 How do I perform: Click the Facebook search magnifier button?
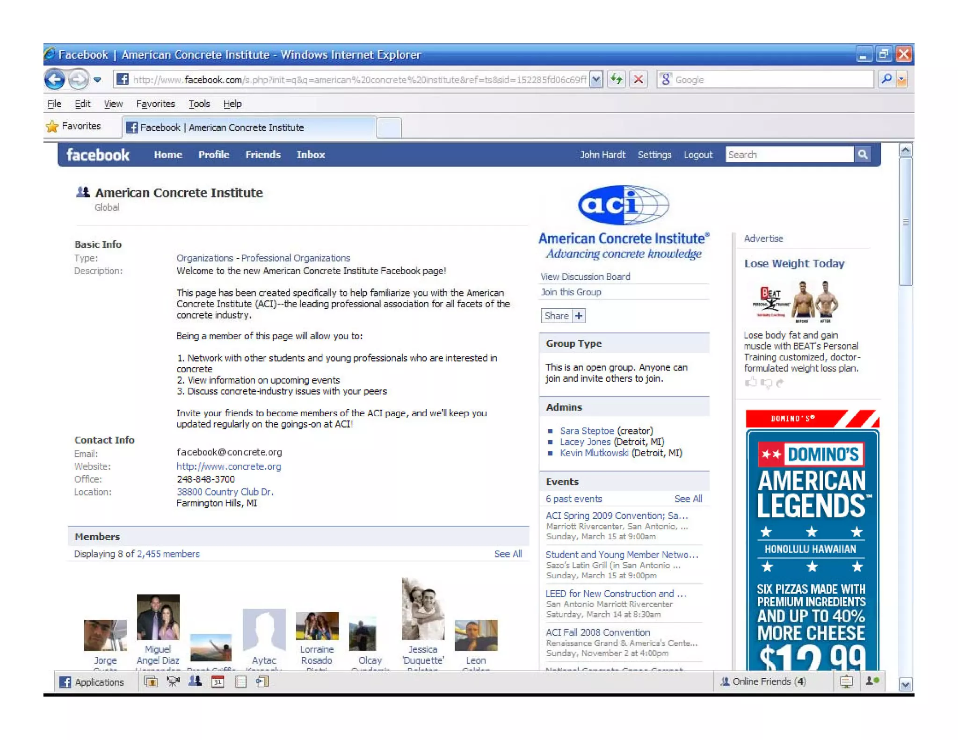[x=863, y=154]
